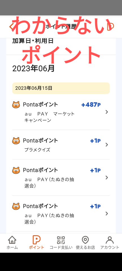Tap the orange back arrow in header
Viewport: 122px width, 271px height.
[11, 27]
